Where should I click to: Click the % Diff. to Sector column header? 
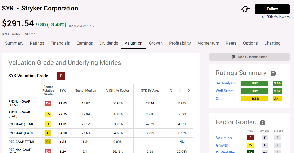(118, 91)
